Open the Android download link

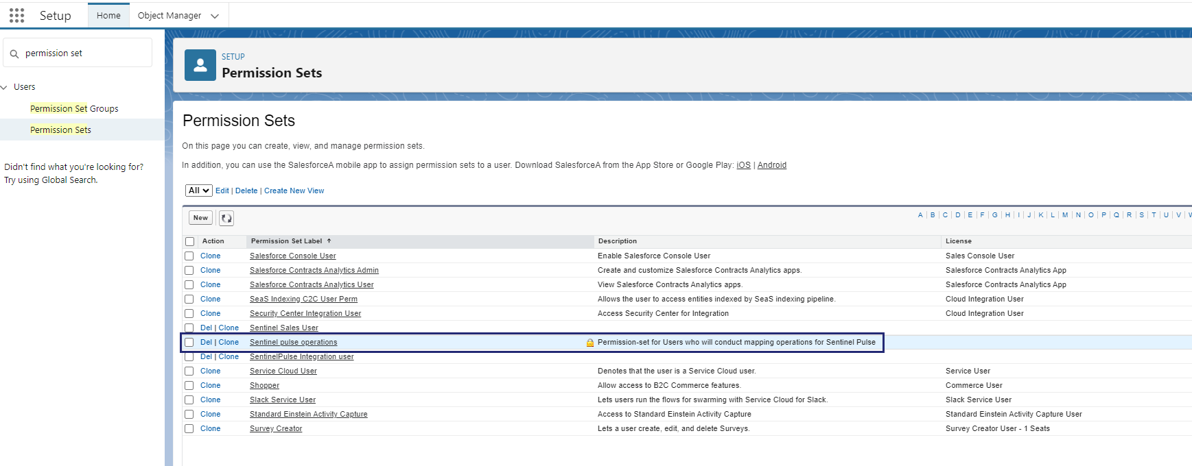pyautogui.click(x=772, y=165)
